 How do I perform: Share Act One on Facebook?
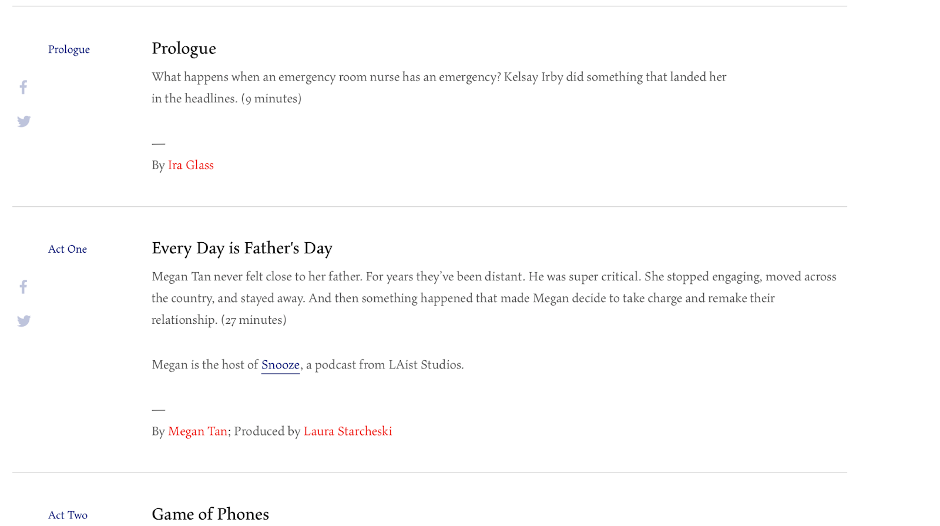coord(23,287)
